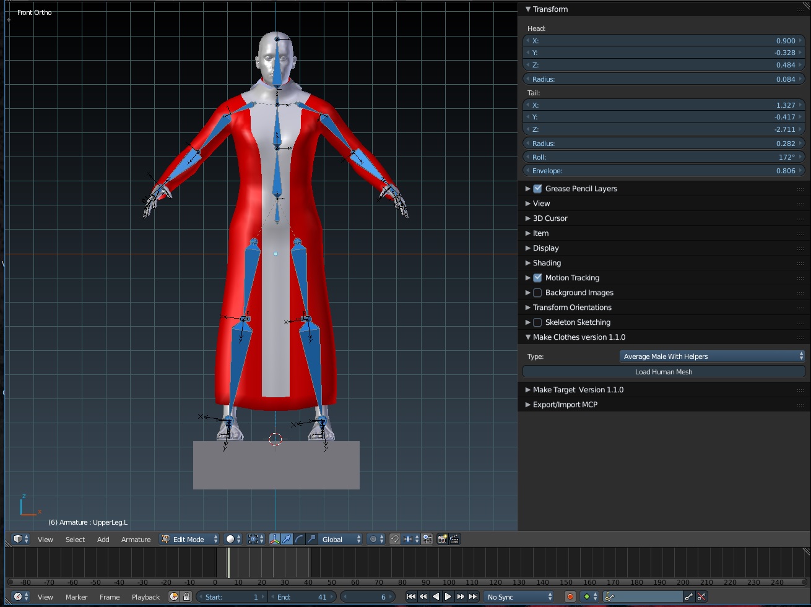The width and height of the screenshot is (811, 607).
Task: Open the pivot point selector
Action: (256, 539)
